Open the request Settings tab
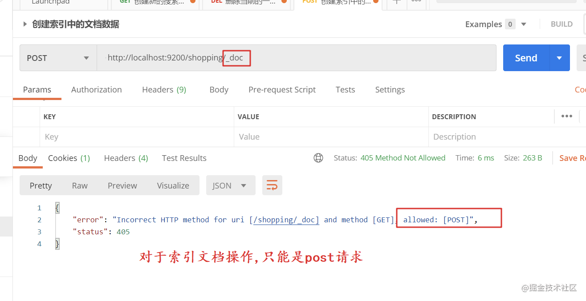The image size is (586, 301). (x=390, y=89)
